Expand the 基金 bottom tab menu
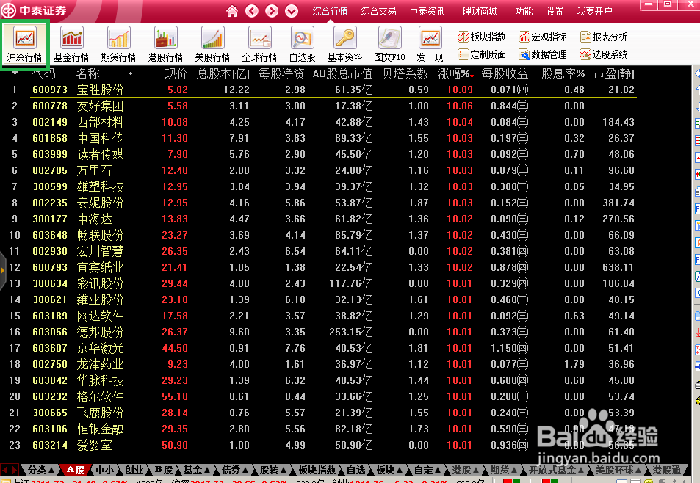 (x=197, y=470)
